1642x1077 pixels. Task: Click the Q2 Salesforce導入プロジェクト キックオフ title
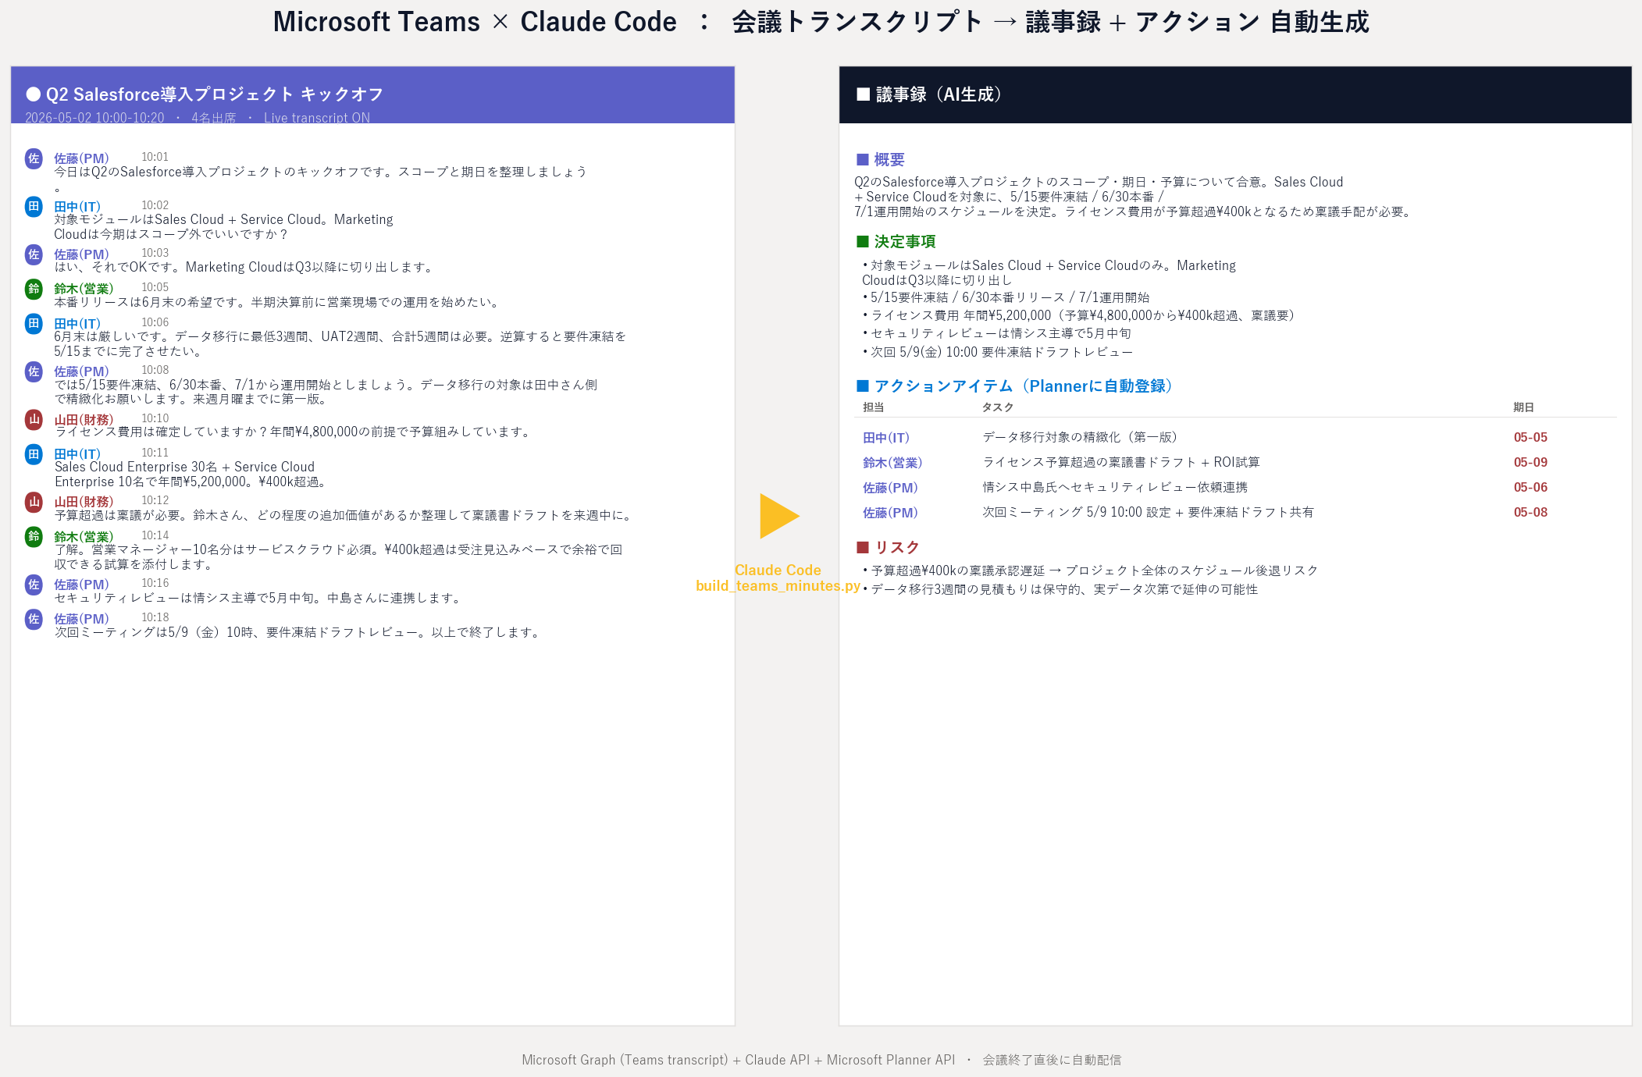click(215, 94)
